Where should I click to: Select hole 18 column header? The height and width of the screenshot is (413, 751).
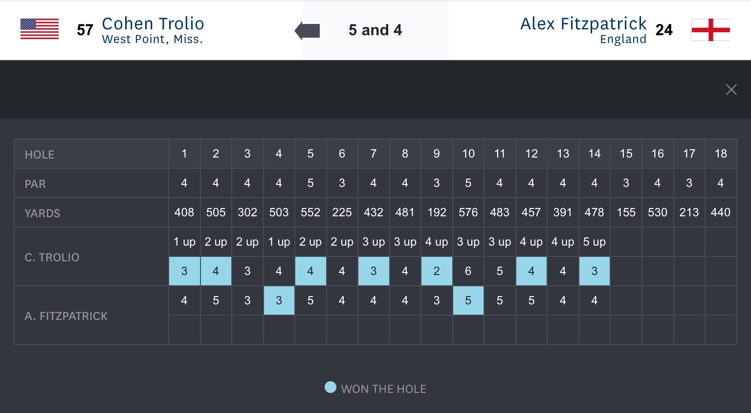[721, 154]
